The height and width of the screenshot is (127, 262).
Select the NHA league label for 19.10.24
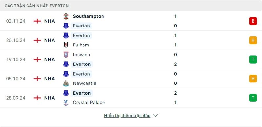tap(49, 60)
